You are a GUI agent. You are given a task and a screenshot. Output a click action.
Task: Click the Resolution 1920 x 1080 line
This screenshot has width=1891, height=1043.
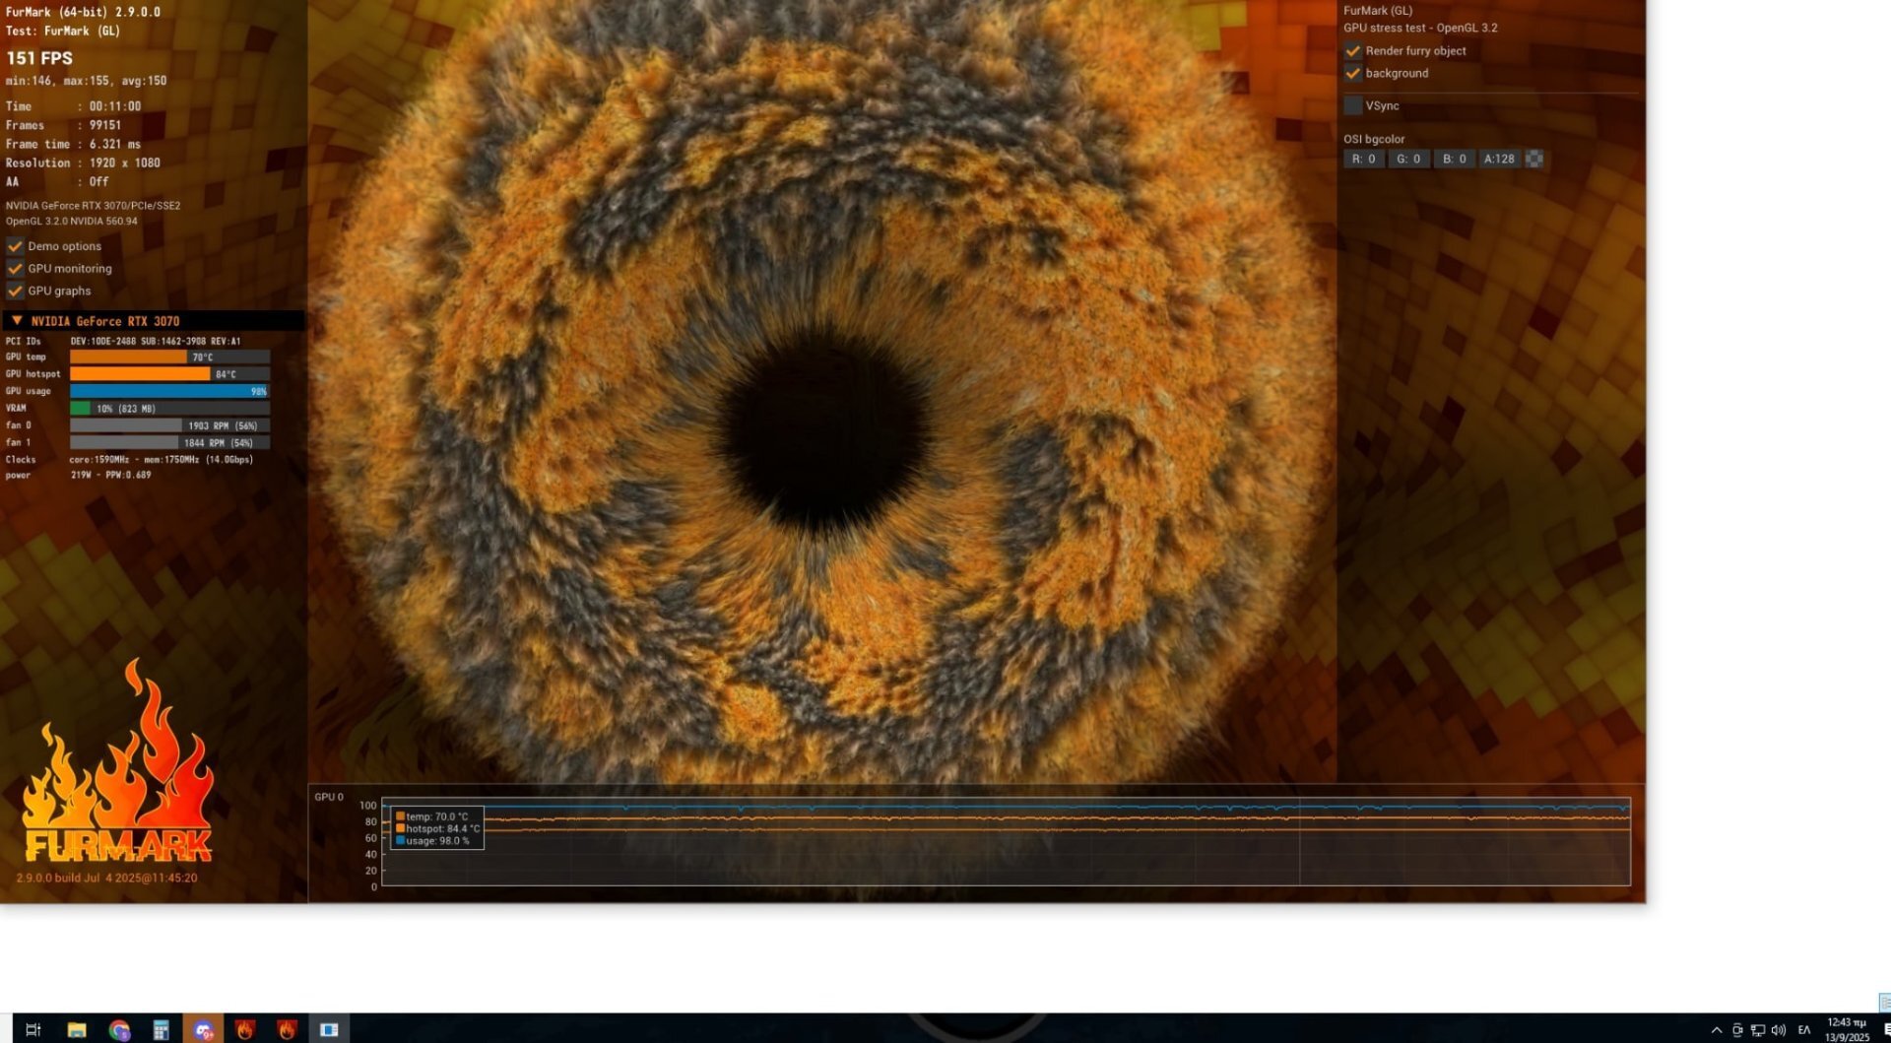pos(83,163)
